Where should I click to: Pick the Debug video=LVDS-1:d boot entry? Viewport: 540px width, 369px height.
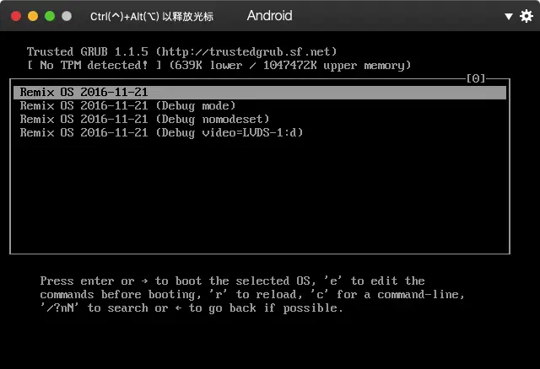pos(160,132)
